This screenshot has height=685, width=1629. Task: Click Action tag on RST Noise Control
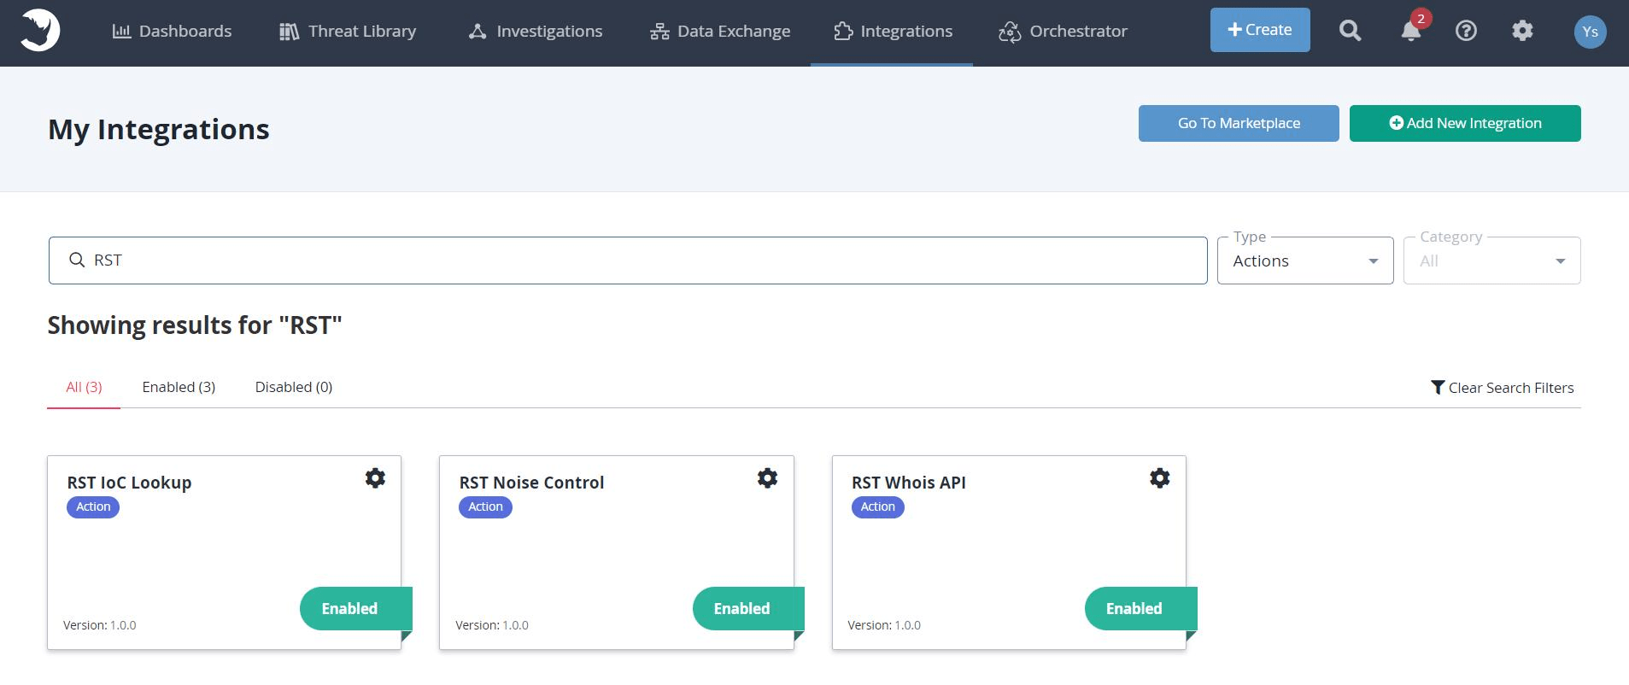tap(485, 506)
